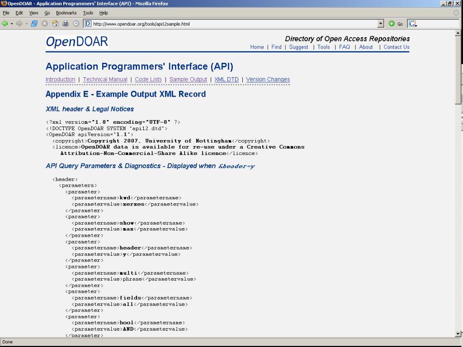Click the Forward arrow toolbar button
This screenshot has width=463, height=347.
19,23
